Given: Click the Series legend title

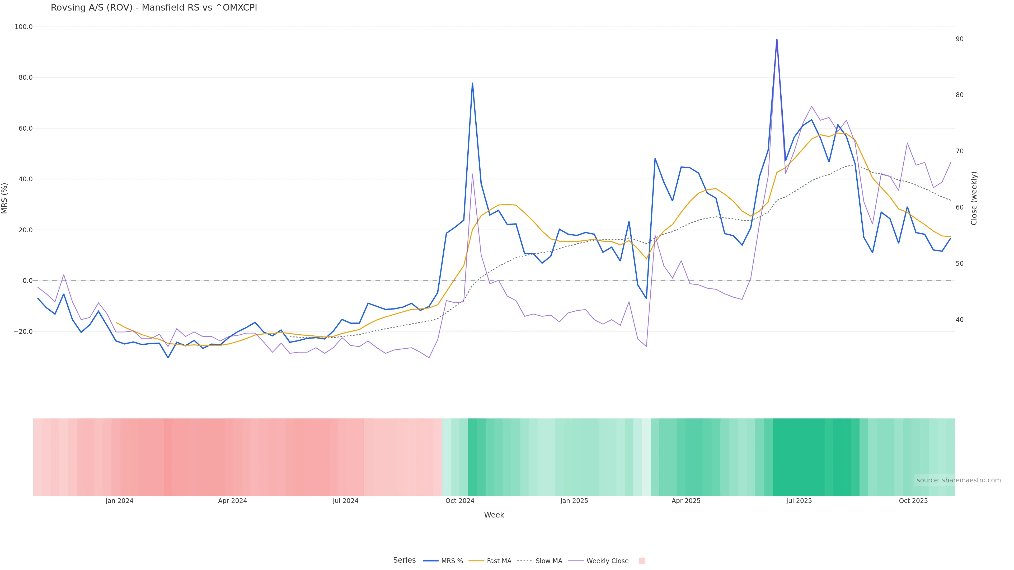Looking at the screenshot, I should pos(404,560).
